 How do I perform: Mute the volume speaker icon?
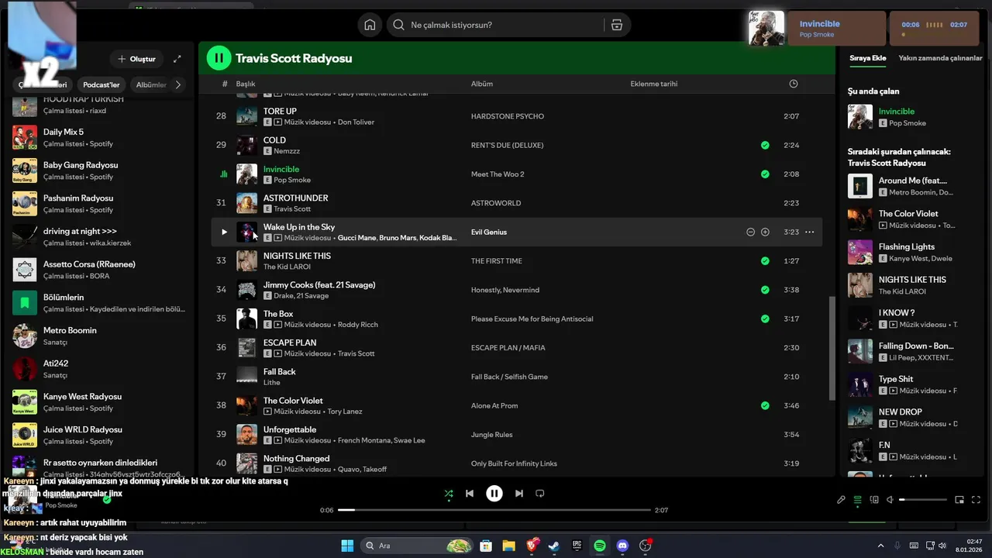coord(890,500)
